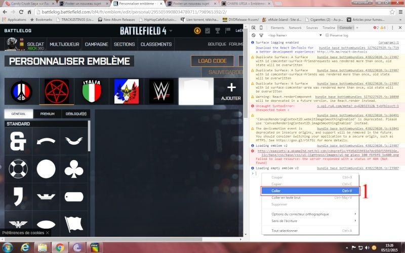This screenshot has height=253, width=405.
Task: Choose Tout sélectionner in context menu
Action: 310,231
